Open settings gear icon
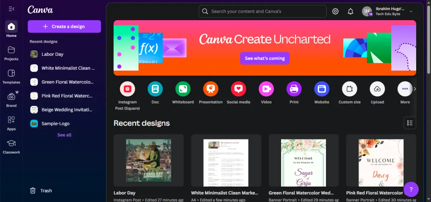 (335, 11)
